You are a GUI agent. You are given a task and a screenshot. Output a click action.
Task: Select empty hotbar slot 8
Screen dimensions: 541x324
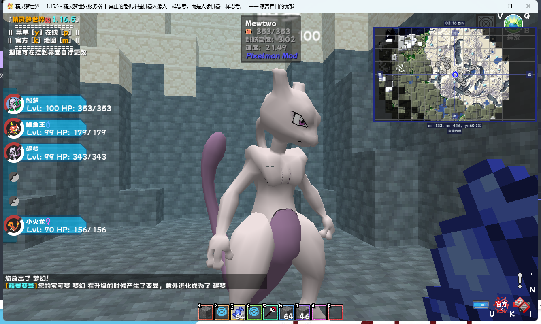pos(319,312)
